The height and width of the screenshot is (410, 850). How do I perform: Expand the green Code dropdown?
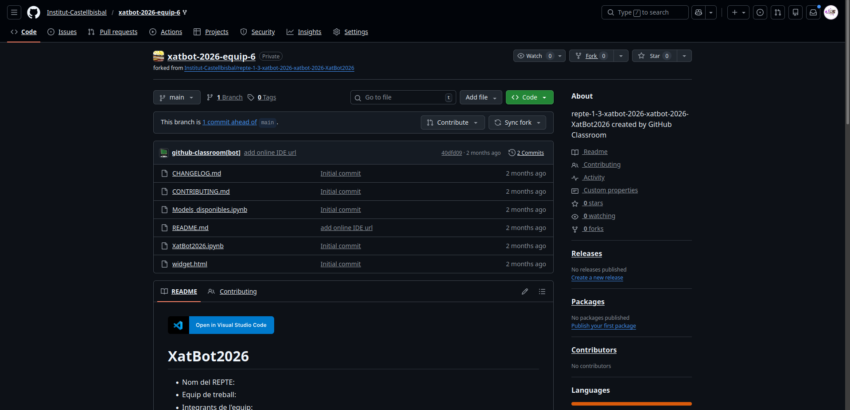(529, 97)
